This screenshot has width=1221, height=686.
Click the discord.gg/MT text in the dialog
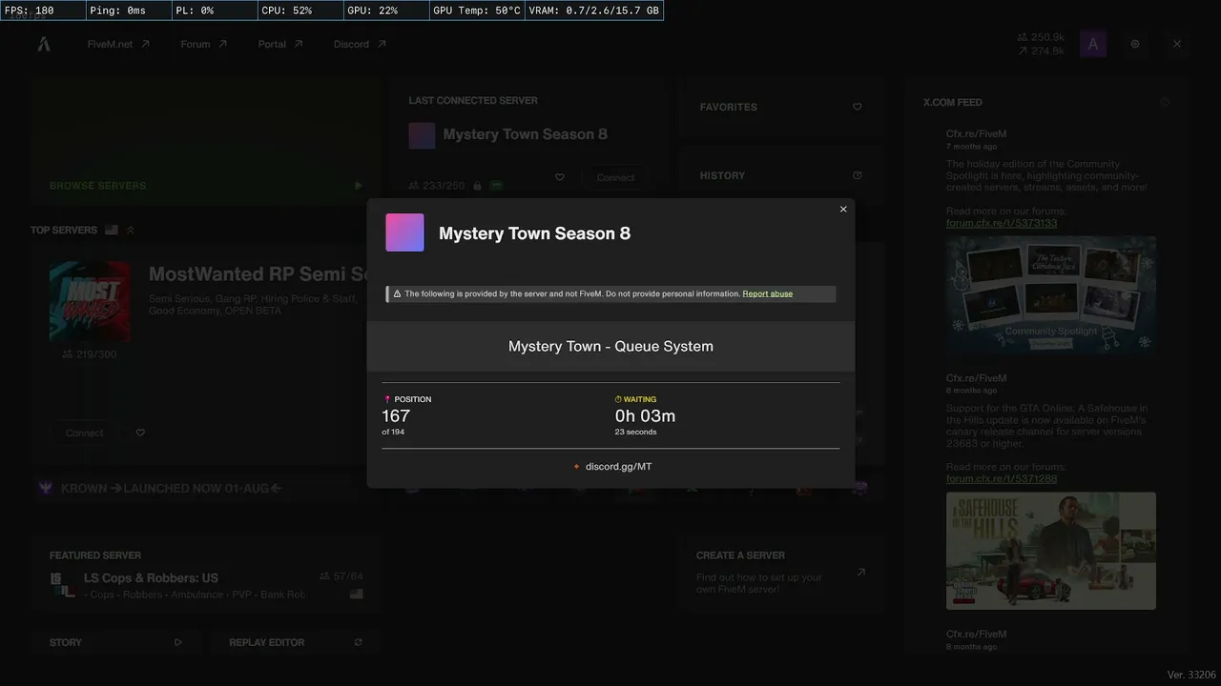tap(619, 467)
